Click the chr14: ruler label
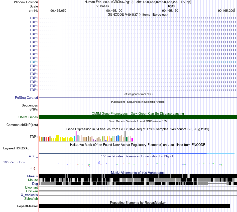This screenshot has width=237, height=212. [x=33, y=10]
